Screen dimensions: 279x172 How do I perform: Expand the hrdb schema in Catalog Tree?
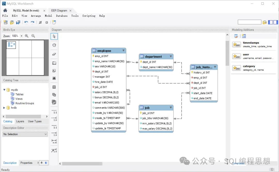[4, 108]
